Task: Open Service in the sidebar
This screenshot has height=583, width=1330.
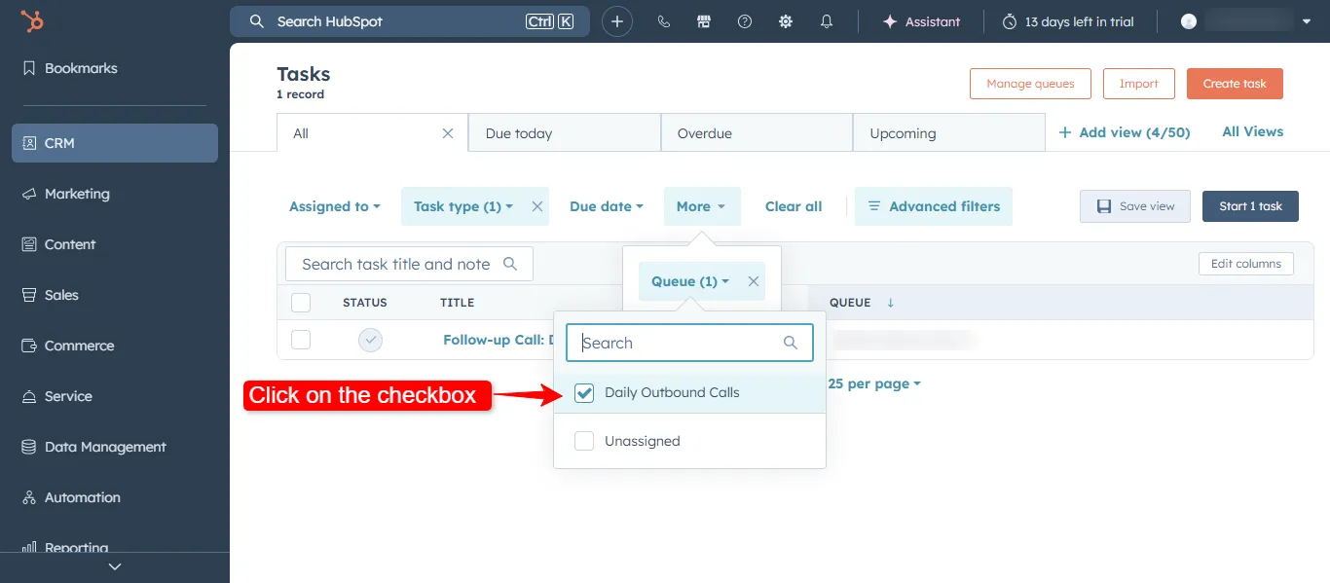Action: click(115, 396)
